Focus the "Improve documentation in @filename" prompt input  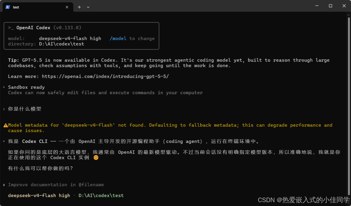tap(56, 185)
